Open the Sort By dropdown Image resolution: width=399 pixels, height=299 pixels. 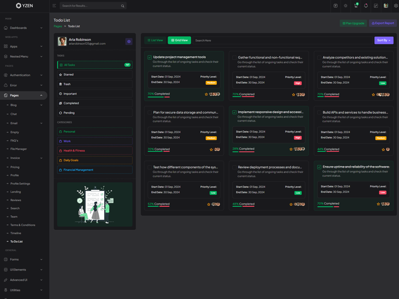pyautogui.click(x=384, y=40)
